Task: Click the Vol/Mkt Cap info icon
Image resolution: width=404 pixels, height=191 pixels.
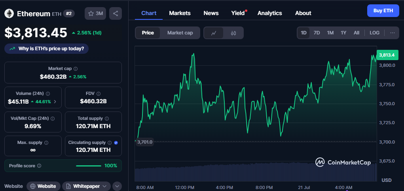Action: (x=53, y=119)
